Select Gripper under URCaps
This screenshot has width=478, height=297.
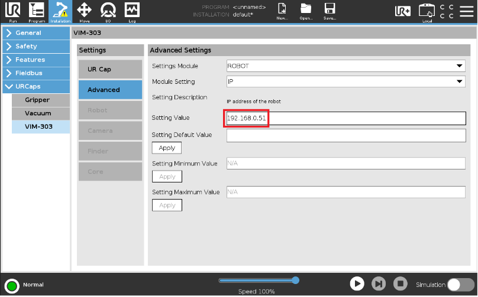(x=41, y=100)
